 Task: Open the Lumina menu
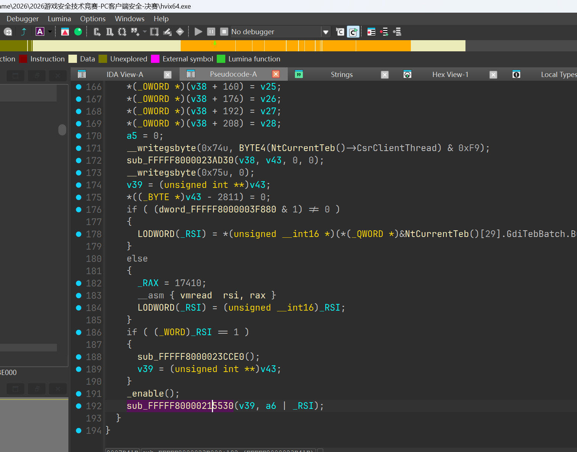pyautogui.click(x=59, y=19)
